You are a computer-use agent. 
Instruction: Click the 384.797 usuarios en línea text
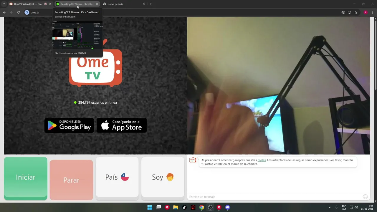pos(97,102)
